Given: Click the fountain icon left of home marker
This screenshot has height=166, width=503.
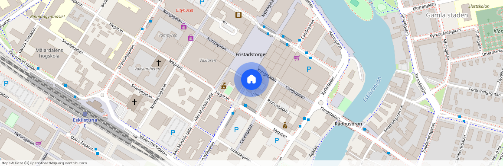Looking at the screenshot, I should point(224,86).
